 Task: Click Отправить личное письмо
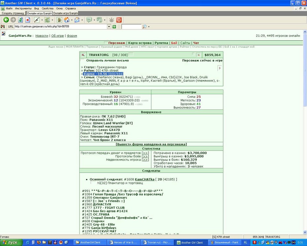[108, 61]
